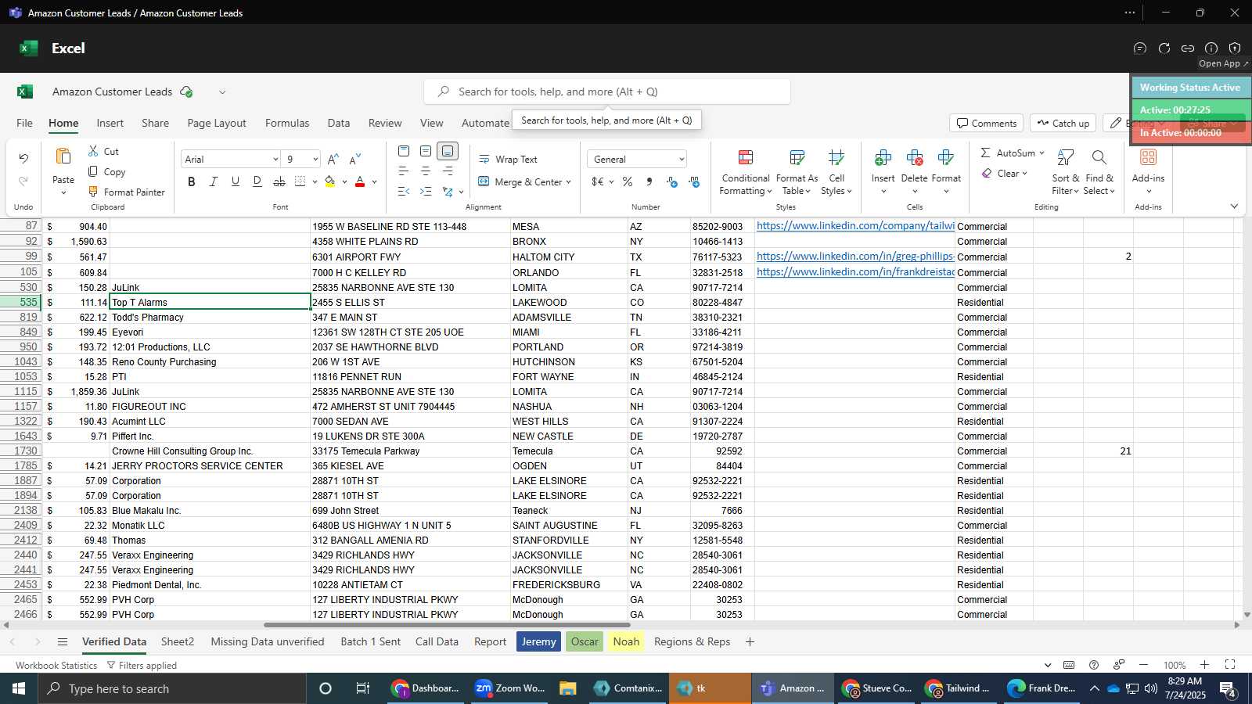1252x704 pixels.
Task: Open Conditional Formatting menu icon
Action: coord(746,157)
